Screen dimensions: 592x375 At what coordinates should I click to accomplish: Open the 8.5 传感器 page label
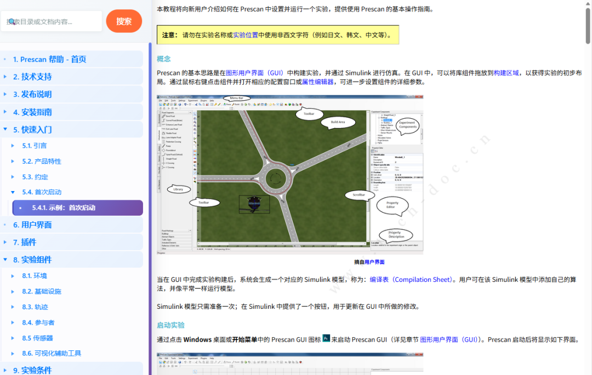pyautogui.click(x=37, y=338)
